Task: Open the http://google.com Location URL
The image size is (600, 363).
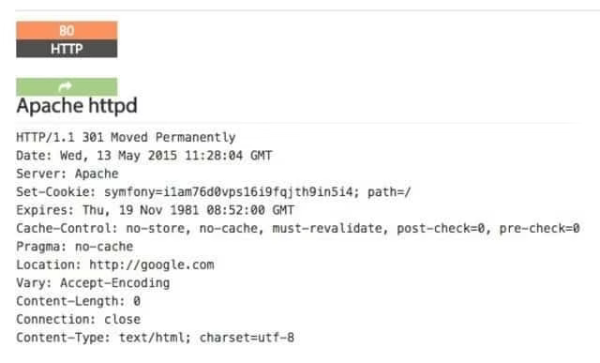Action: [x=152, y=265]
